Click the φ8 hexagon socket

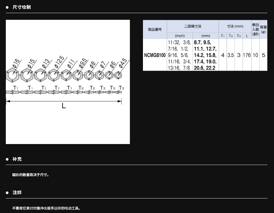click(89, 75)
